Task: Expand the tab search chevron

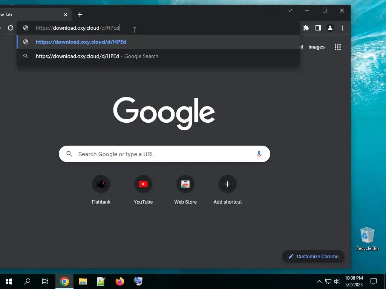Action: tap(290, 11)
